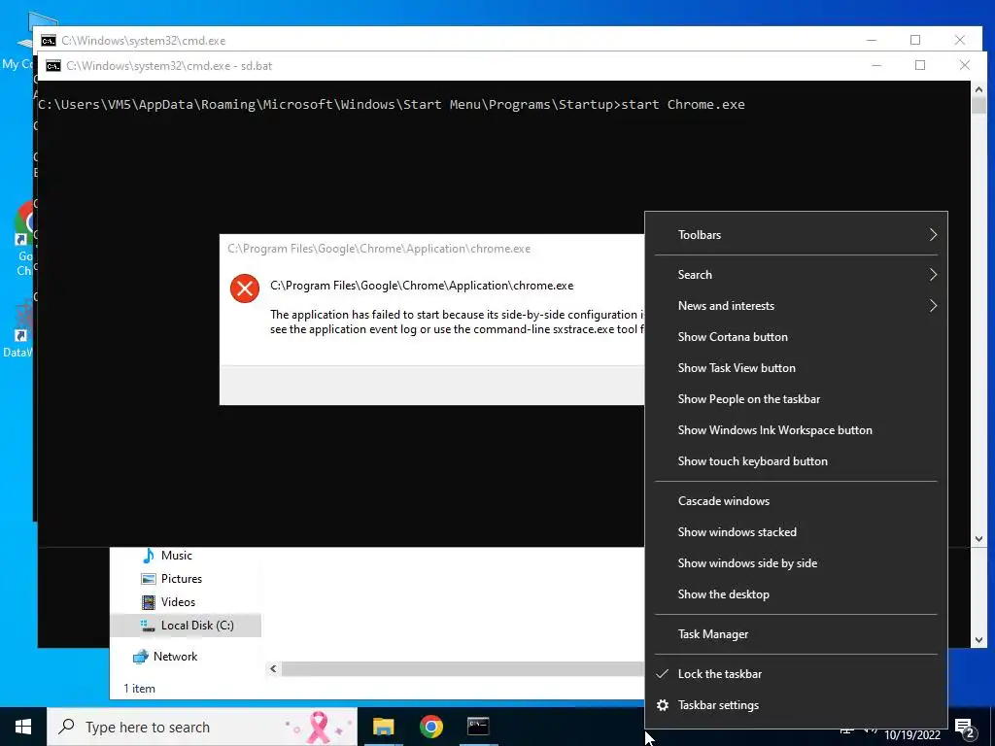Image resolution: width=995 pixels, height=746 pixels.
Task: Choose Cascade windows
Action: coord(796,501)
